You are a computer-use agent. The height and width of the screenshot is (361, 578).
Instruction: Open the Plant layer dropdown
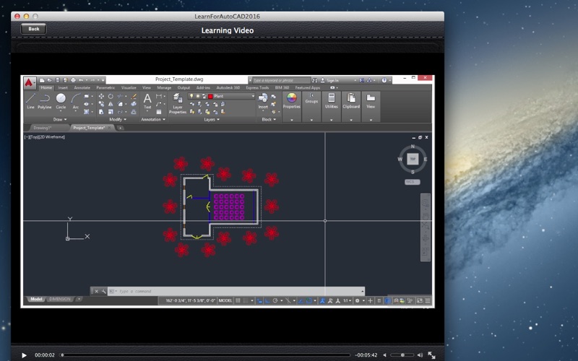coord(231,96)
